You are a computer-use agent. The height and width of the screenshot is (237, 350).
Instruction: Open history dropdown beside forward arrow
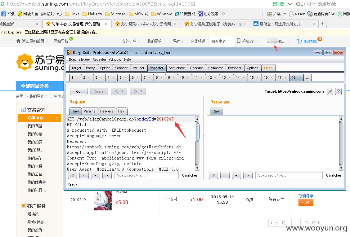coord(141,91)
